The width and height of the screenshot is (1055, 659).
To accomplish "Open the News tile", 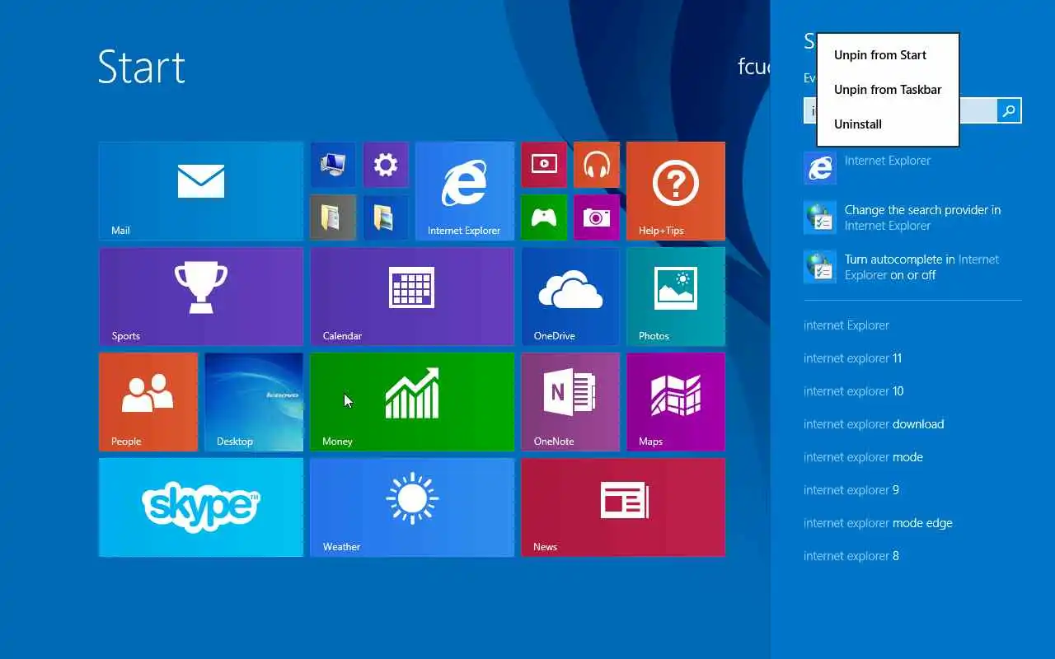I will (x=623, y=507).
